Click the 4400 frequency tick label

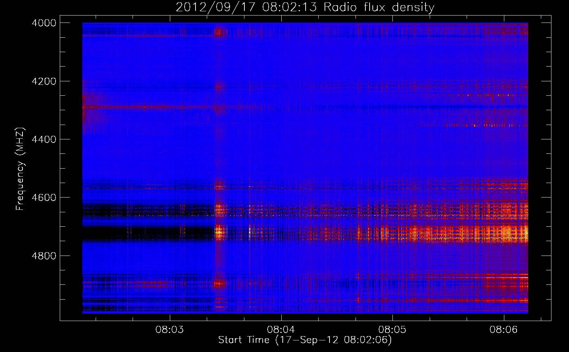[44, 139]
